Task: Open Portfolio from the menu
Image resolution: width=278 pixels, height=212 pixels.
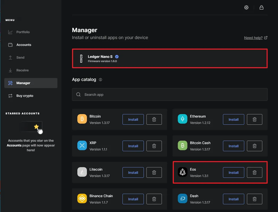Action: (31, 32)
